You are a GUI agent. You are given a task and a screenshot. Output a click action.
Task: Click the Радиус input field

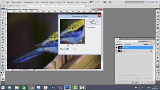pos(69,49)
